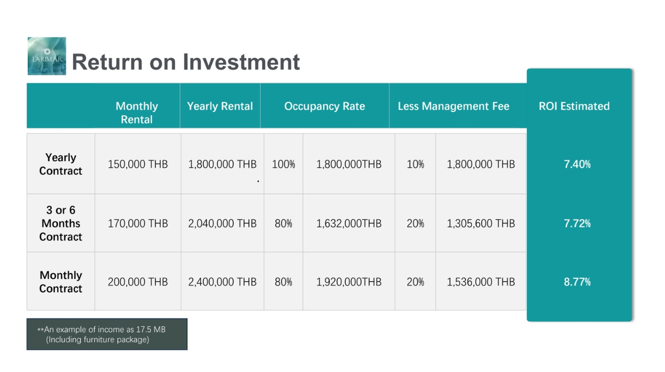The width and height of the screenshot is (665, 372).
Task: Click the 150,000 THB monthly rental cell
Action: [x=137, y=164]
